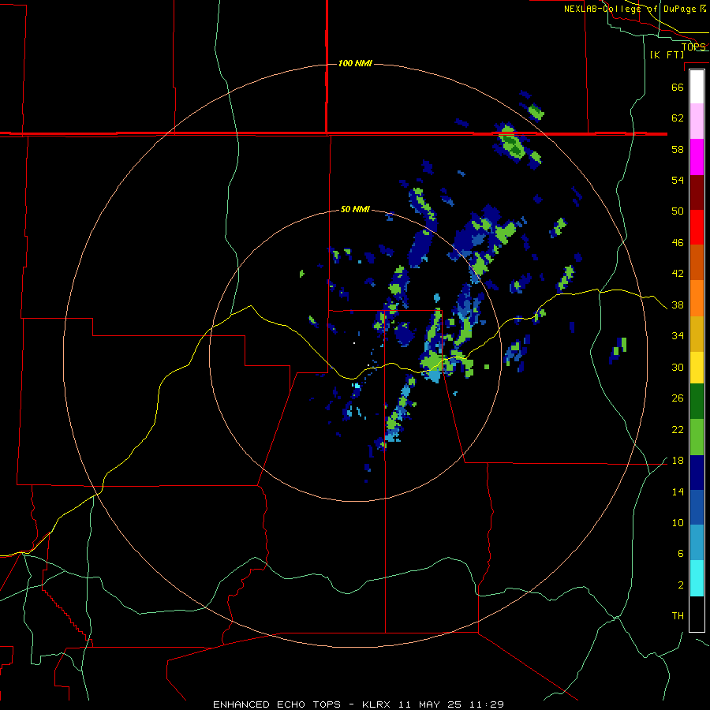Image resolution: width=710 pixels, height=710 pixels.
Task: Click the "58" scale label
Action: (x=678, y=149)
